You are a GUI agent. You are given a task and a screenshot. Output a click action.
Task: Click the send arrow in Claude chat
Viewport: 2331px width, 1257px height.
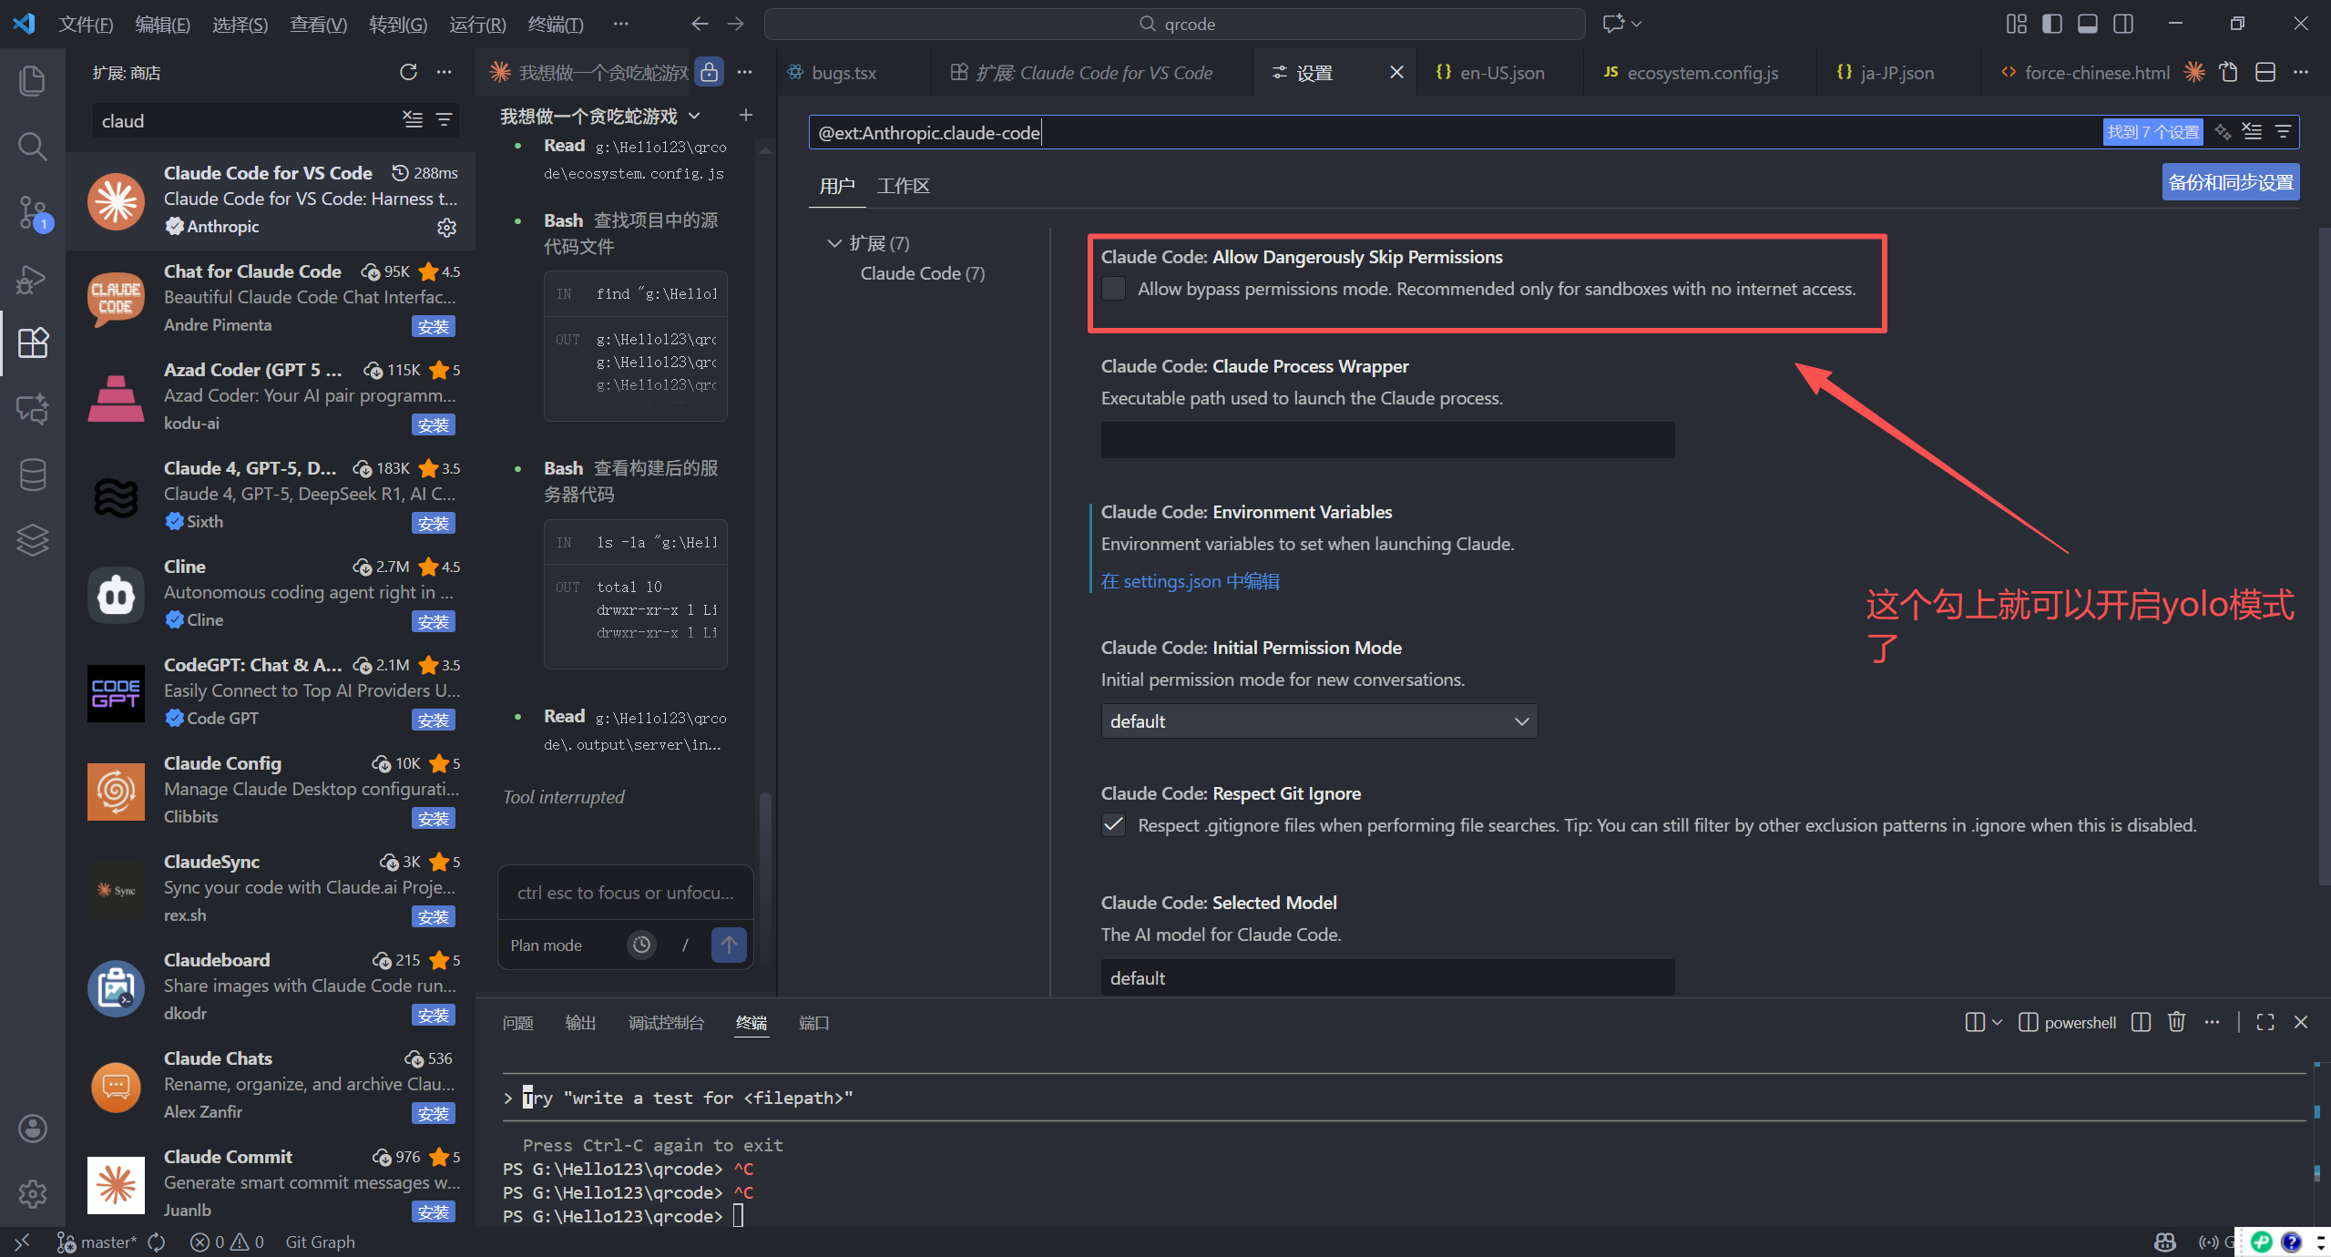point(729,945)
